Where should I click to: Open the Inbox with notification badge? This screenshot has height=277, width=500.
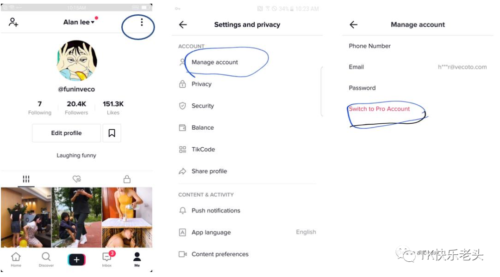pyautogui.click(x=107, y=259)
